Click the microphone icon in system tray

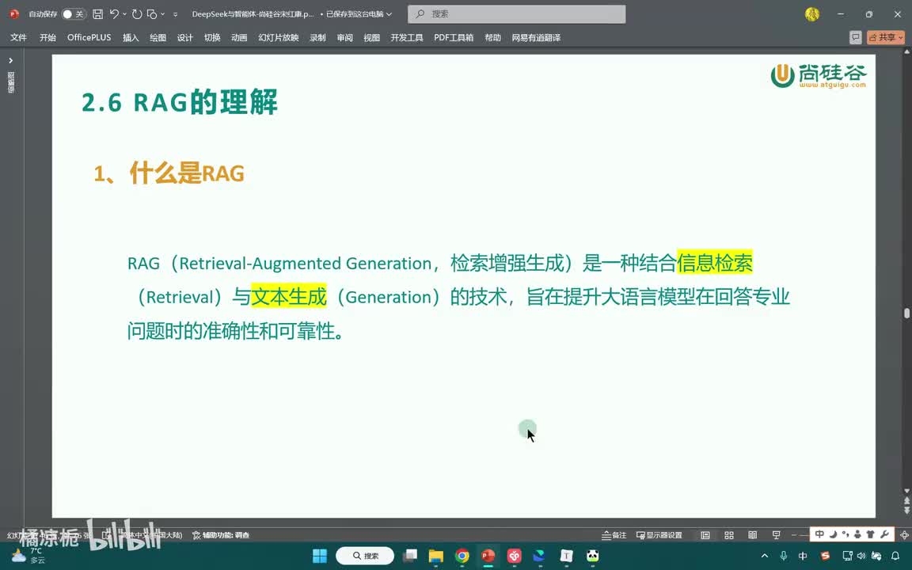[x=784, y=556]
